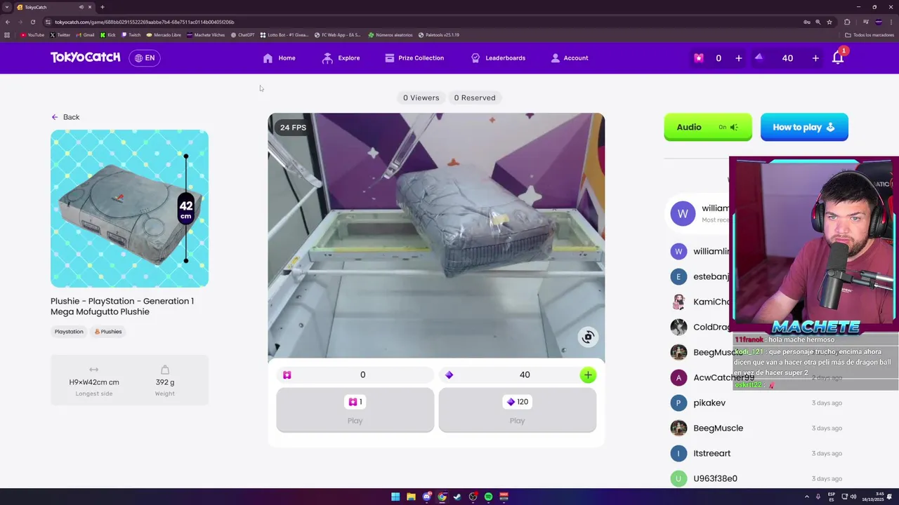This screenshot has width=899, height=505.
Task: Open the notifications bell
Action: point(838,58)
